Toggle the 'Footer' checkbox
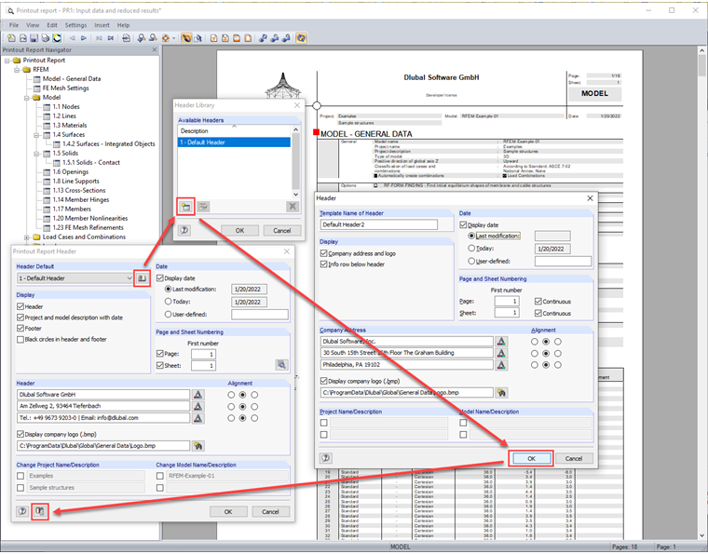 [x=20, y=329]
